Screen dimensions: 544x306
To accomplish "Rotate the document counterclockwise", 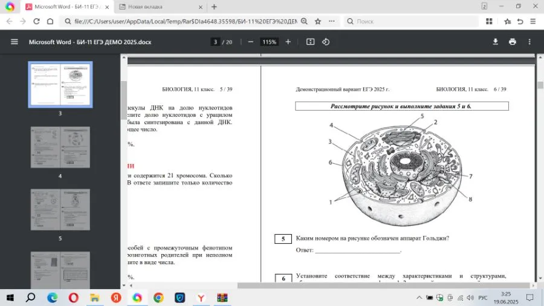I will tap(325, 42).
